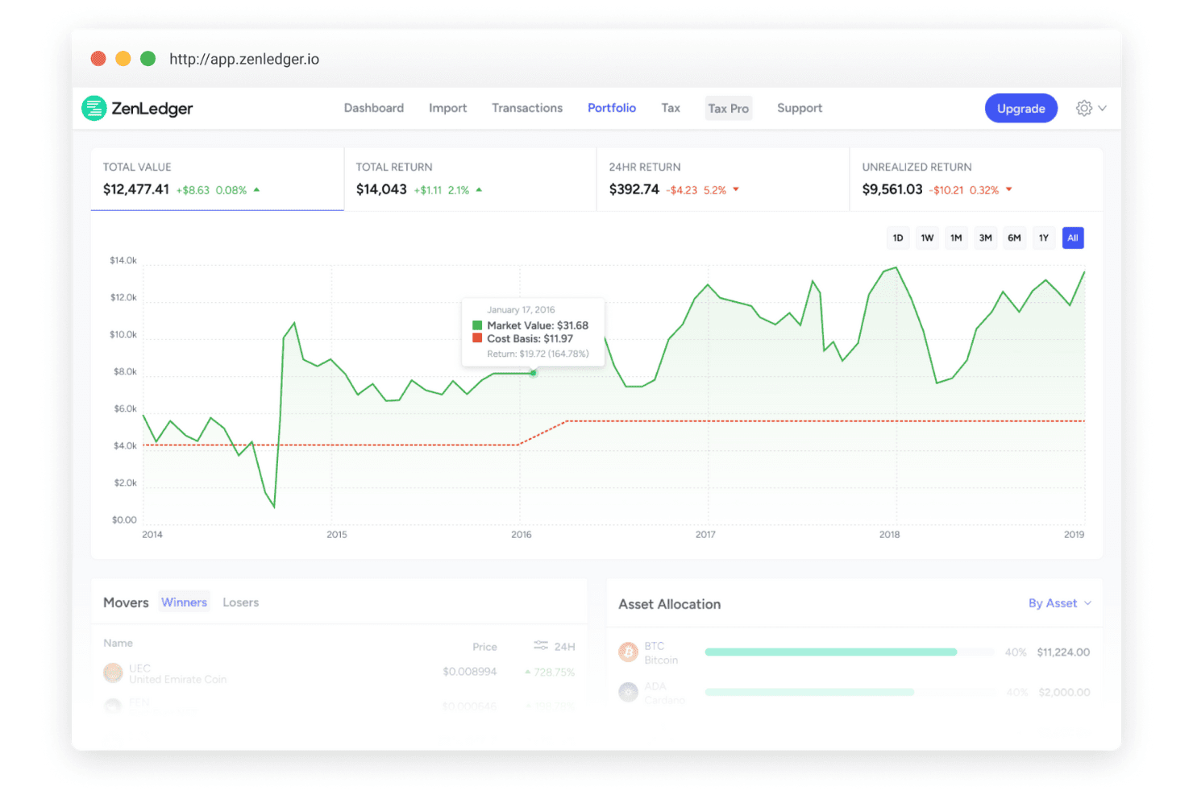Open the Tax Pro menu item
Image resolution: width=1193 pixels, height=795 pixels.
pos(729,108)
